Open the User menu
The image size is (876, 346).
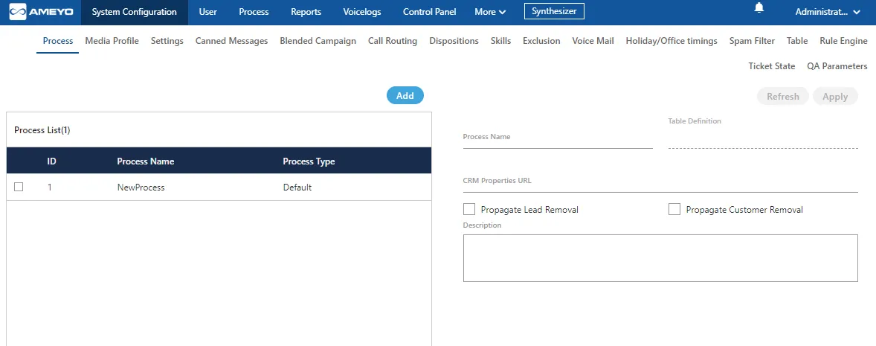pyautogui.click(x=207, y=12)
